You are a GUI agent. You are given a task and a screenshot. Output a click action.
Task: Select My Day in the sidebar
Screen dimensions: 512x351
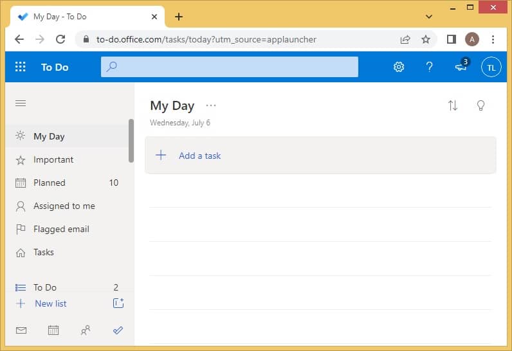pos(67,136)
